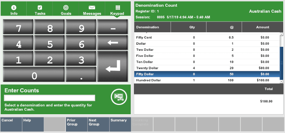Click the $80.00 amount cell
The image size is (285, 133).
tap(264, 68)
